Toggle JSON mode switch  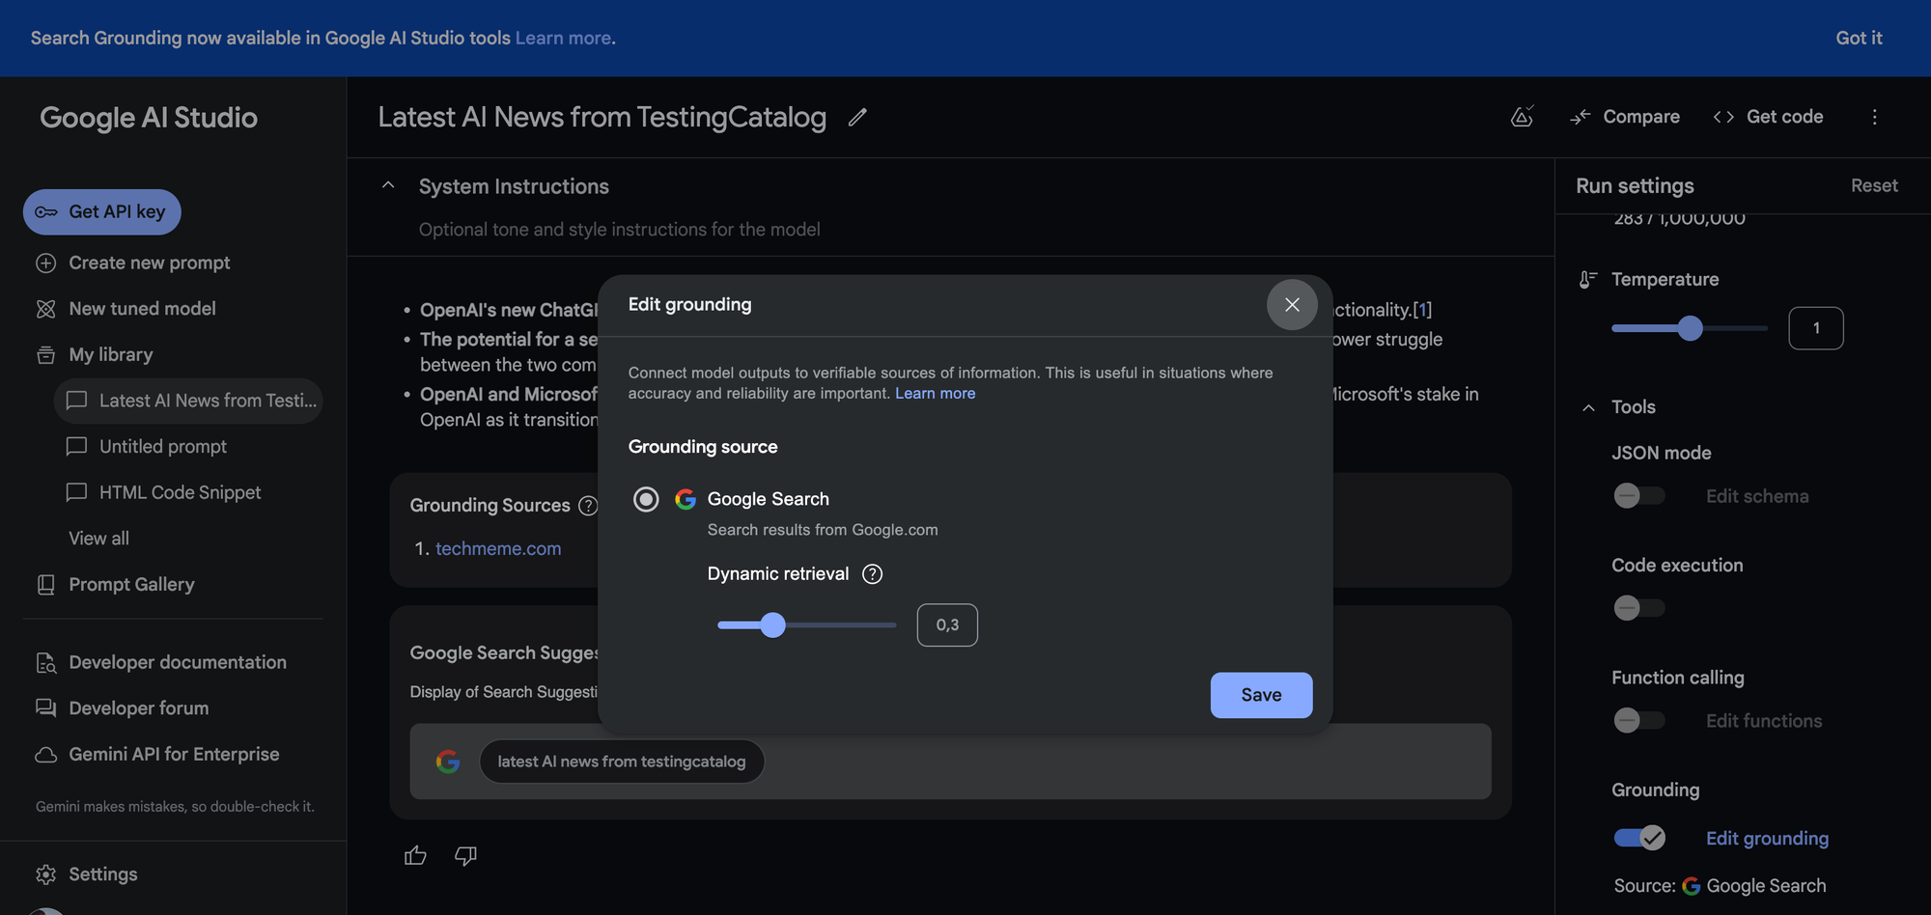coord(1639,496)
